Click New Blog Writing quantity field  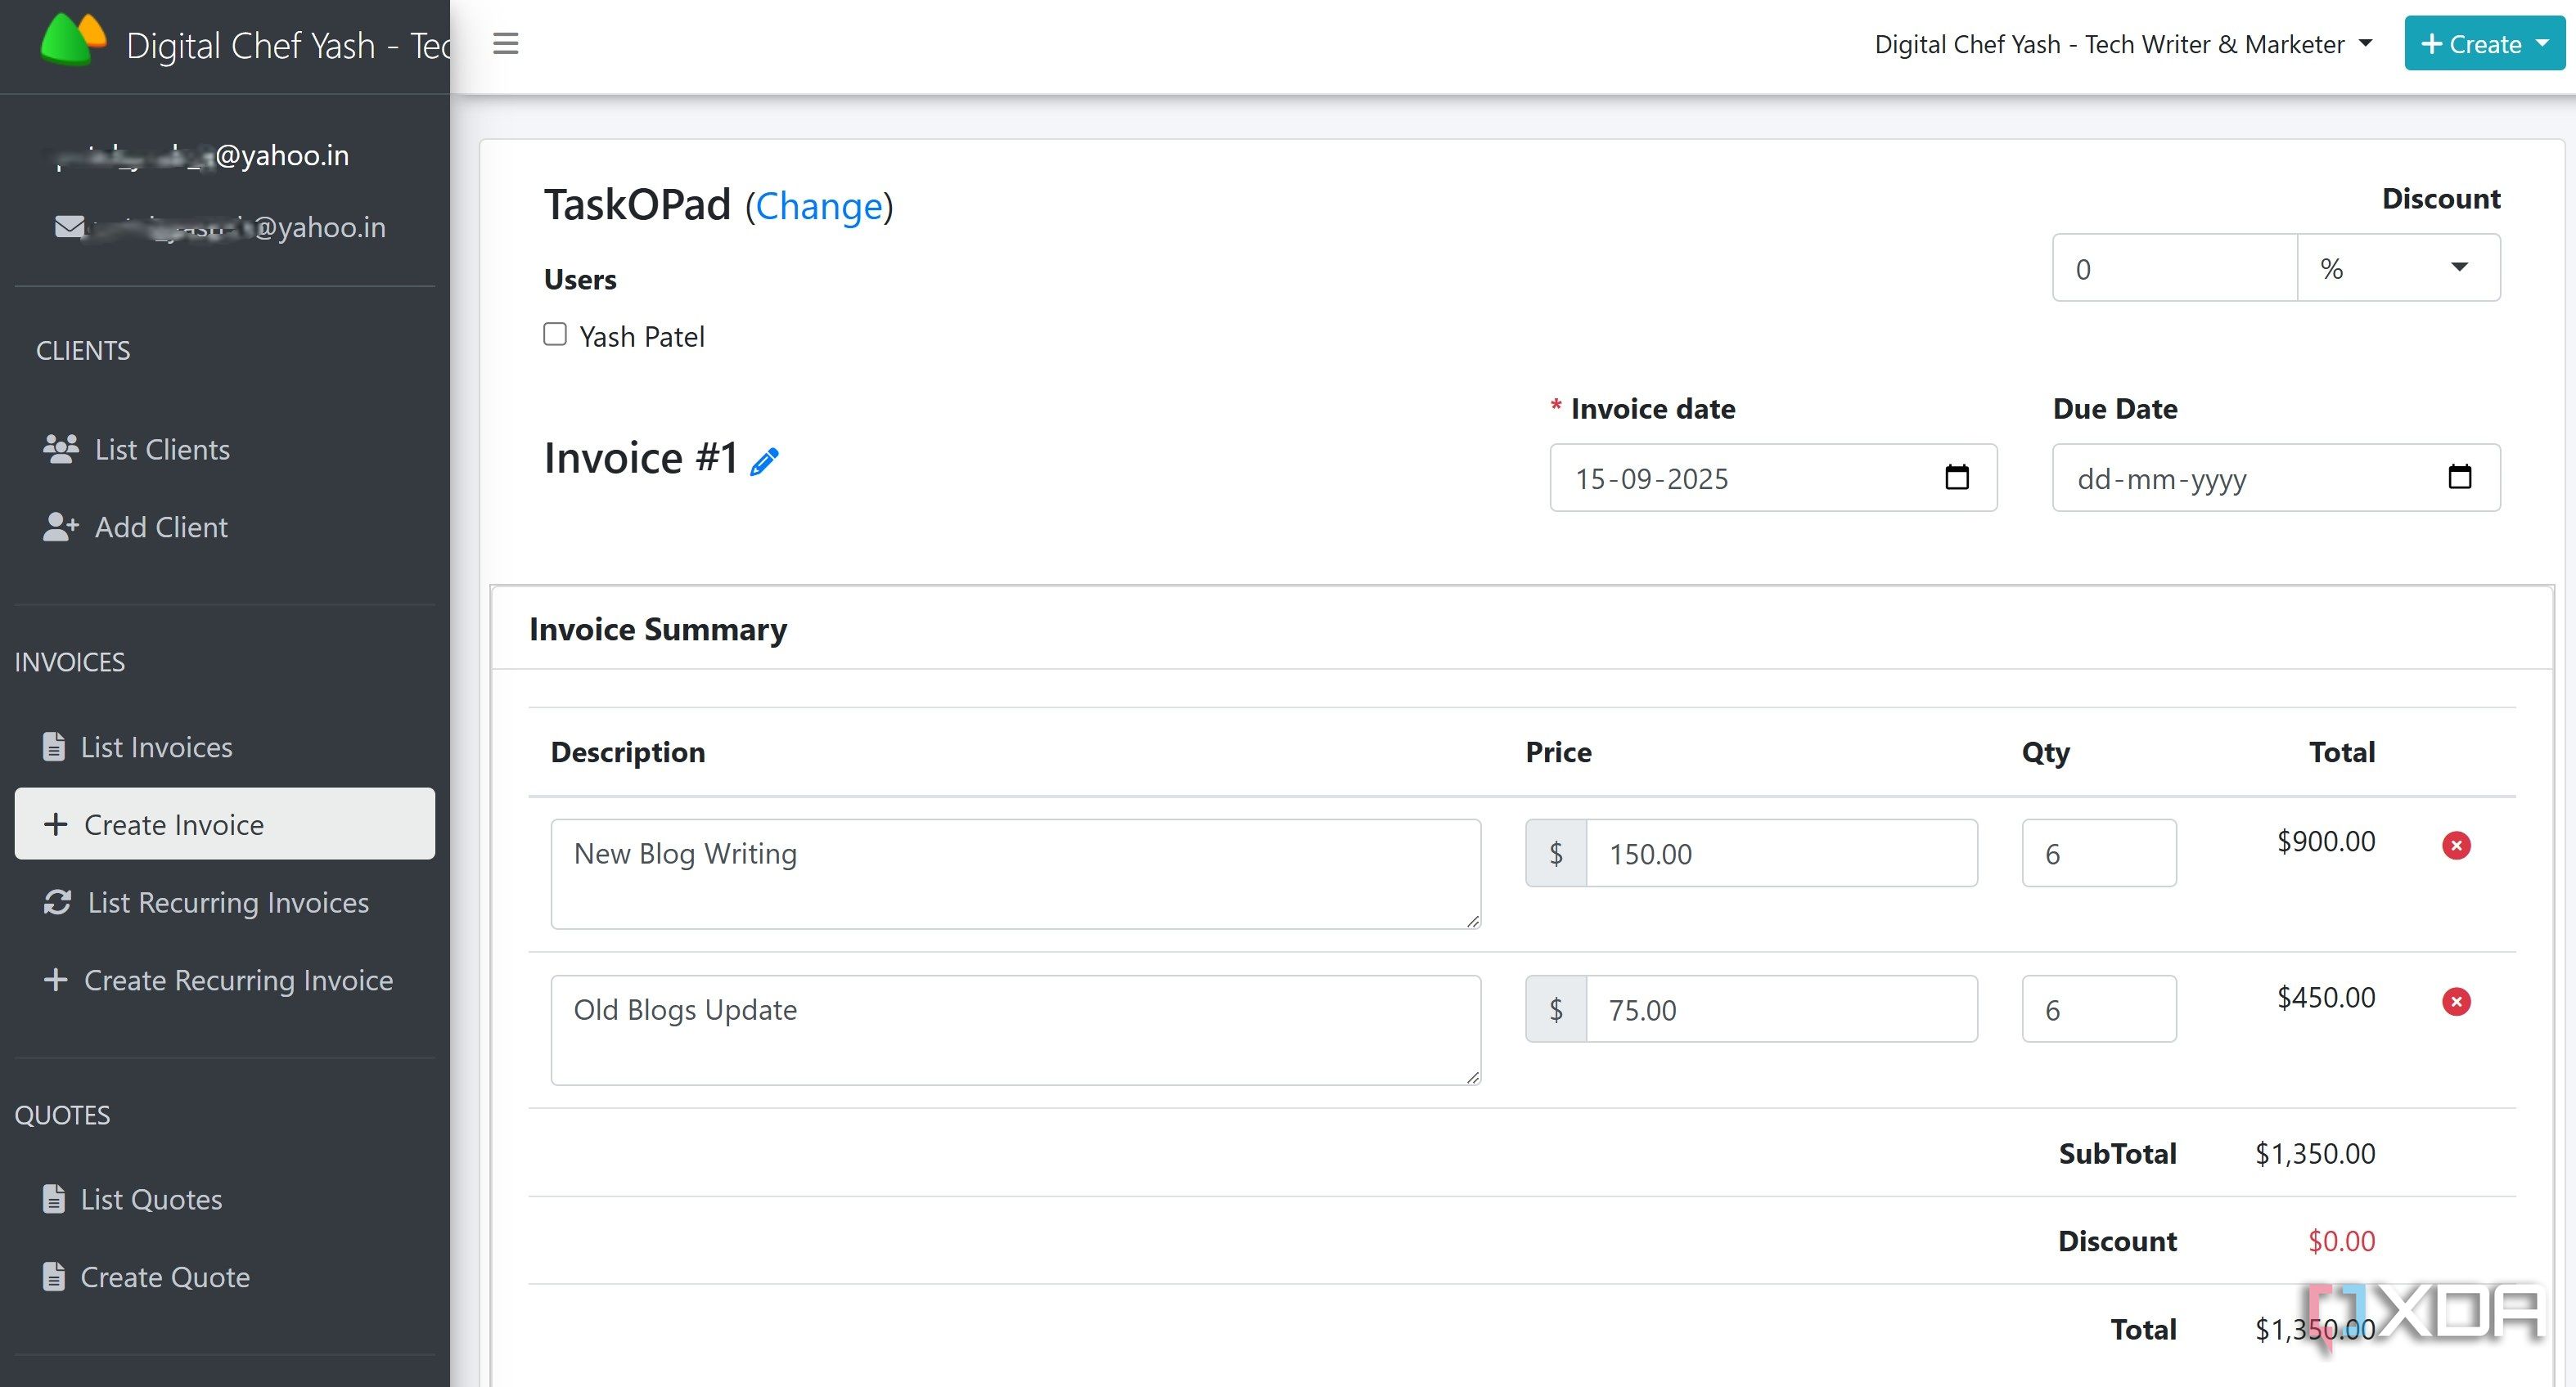[x=2099, y=852]
